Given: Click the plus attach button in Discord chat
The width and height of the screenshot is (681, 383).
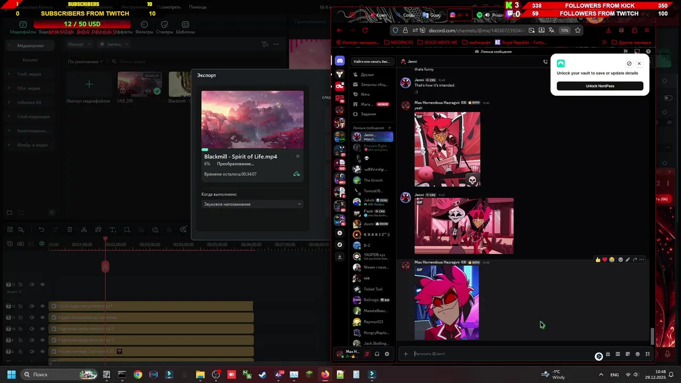Looking at the screenshot, I should tap(405, 354).
